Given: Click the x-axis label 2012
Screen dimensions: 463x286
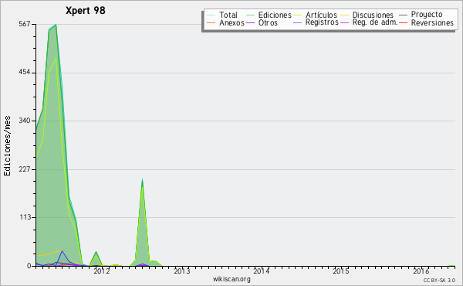Looking at the screenshot, I should pos(102,271).
